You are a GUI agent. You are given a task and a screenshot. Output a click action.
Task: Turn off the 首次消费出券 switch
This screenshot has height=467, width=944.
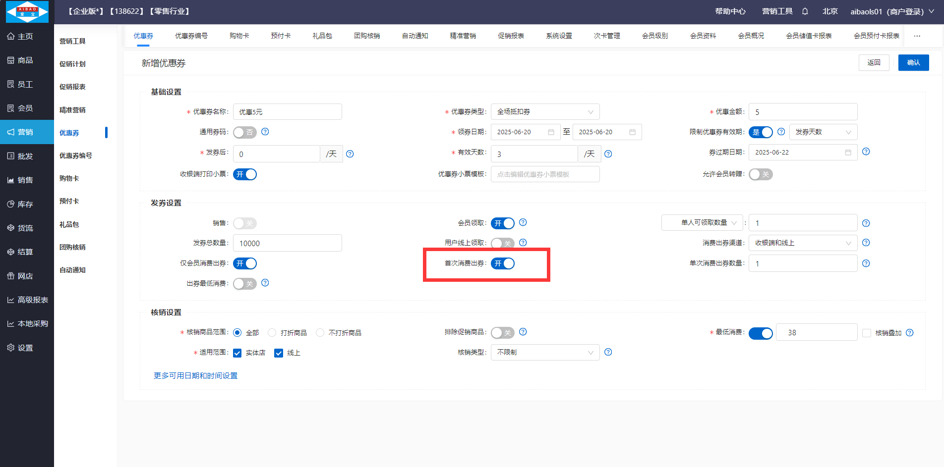(503, 263)
